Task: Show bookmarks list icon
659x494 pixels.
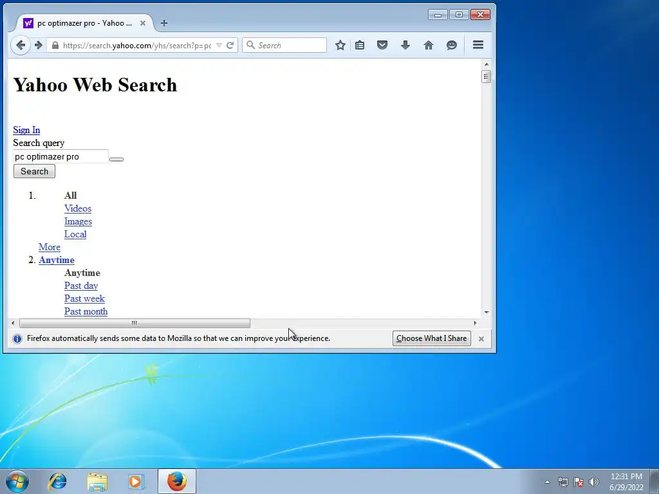Action: [x=360, y=46]
